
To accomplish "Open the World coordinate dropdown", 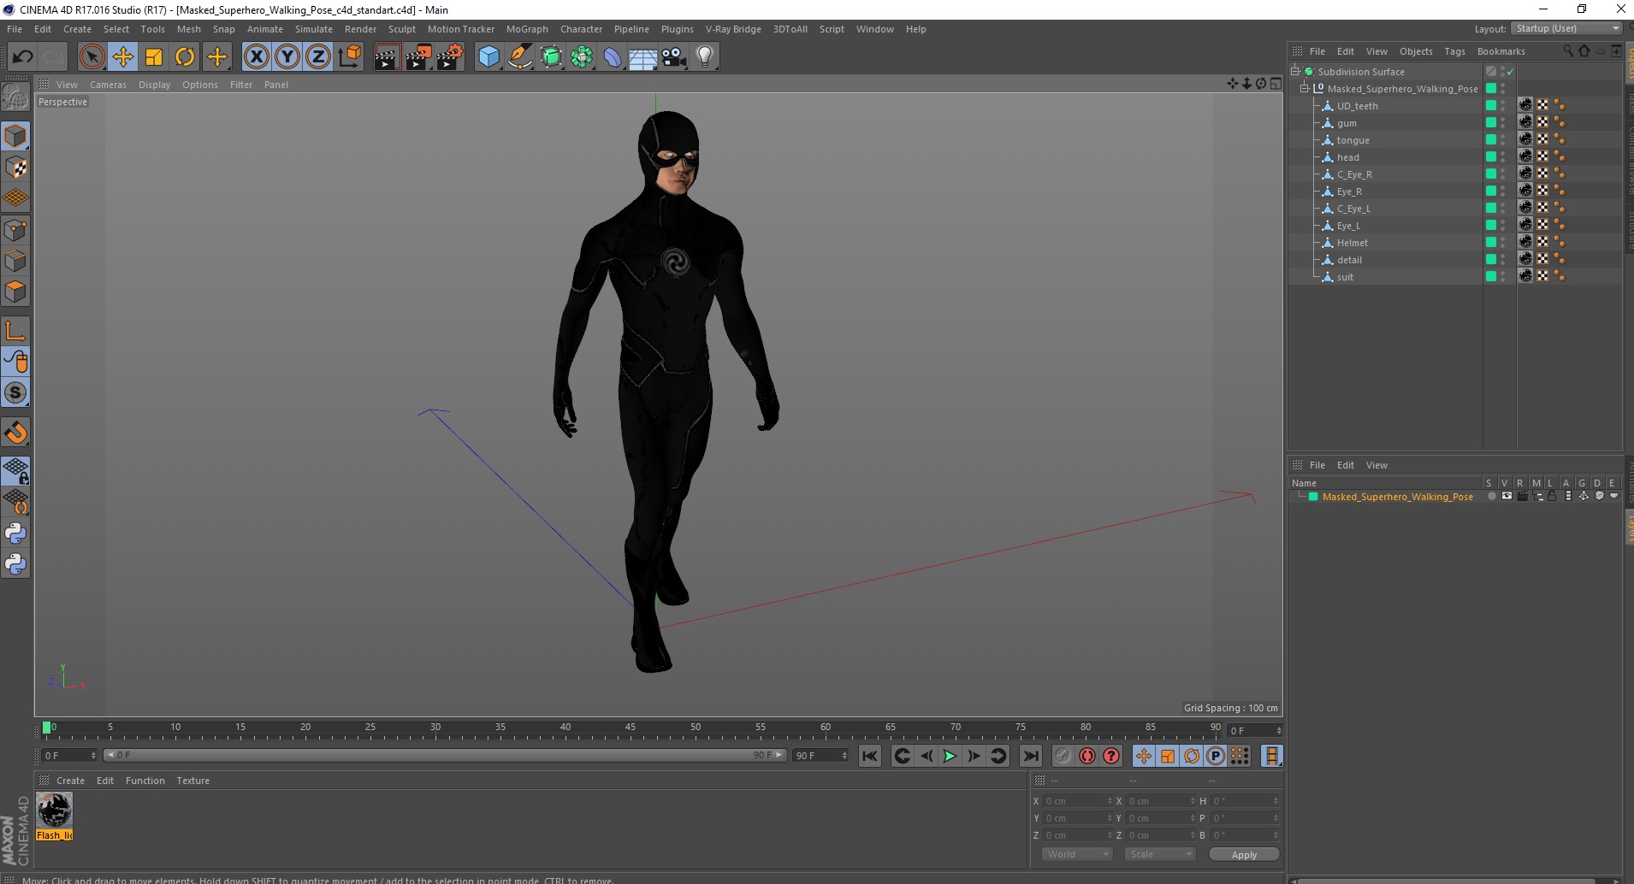I will [1077, 854].
